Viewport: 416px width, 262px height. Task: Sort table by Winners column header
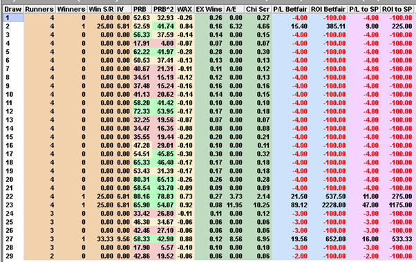pos(71,9)
